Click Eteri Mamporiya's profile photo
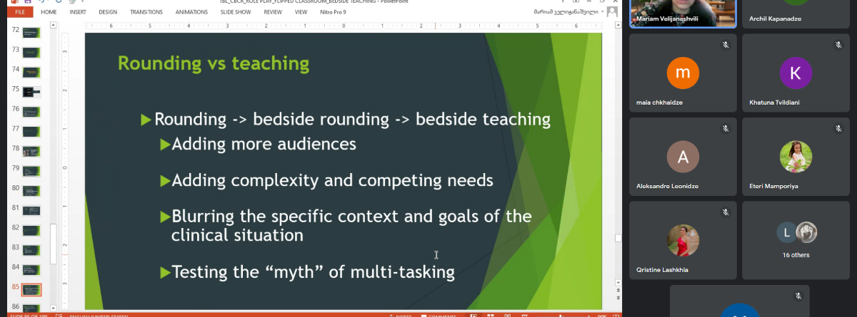857x317 pixels. pyautogui.click(x=796, y=157)
